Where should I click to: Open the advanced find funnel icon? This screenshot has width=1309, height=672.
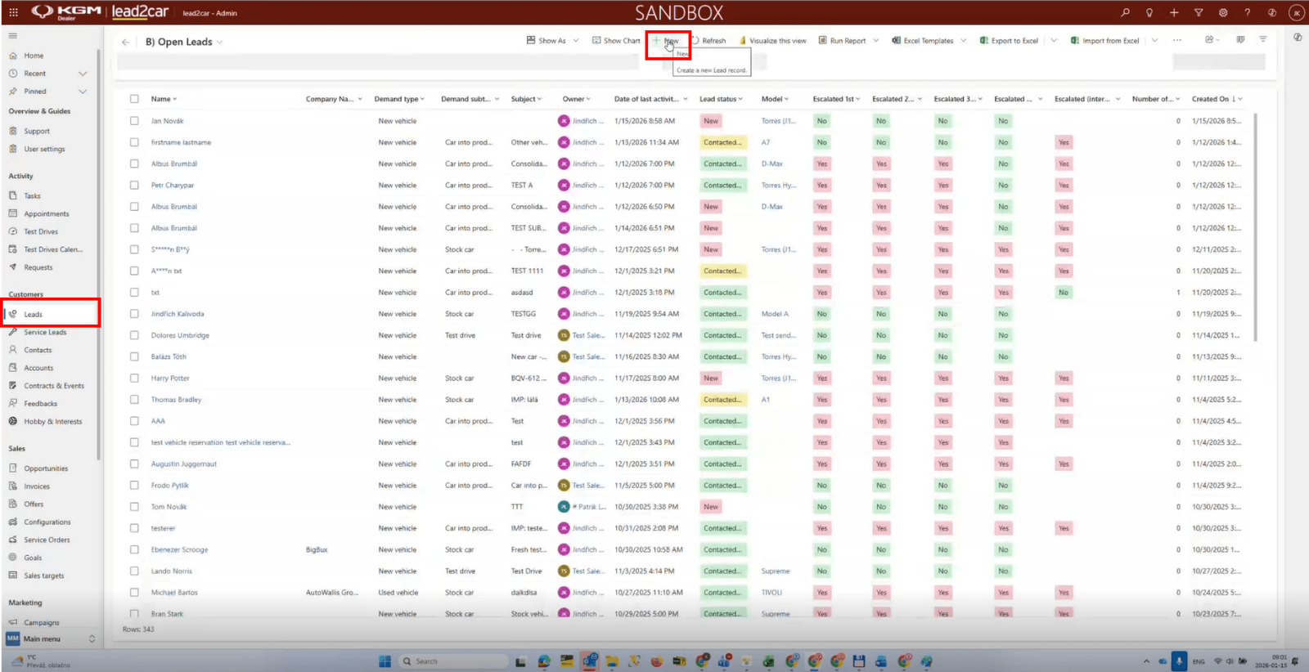click(1199, 12)
